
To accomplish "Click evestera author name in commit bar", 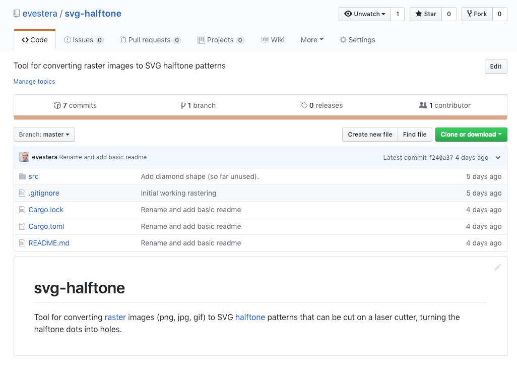I will 44,157.
